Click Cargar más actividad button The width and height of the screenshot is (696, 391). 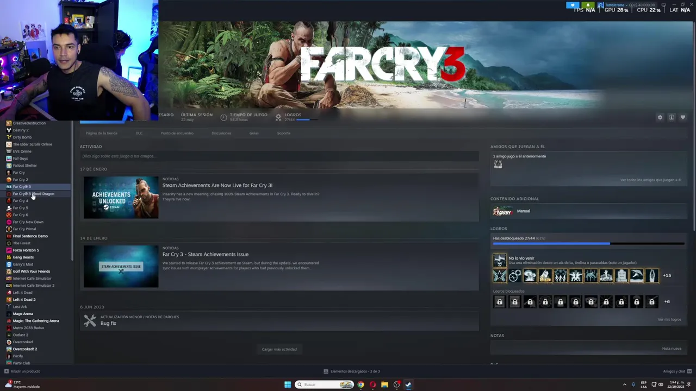coord(279,349)
